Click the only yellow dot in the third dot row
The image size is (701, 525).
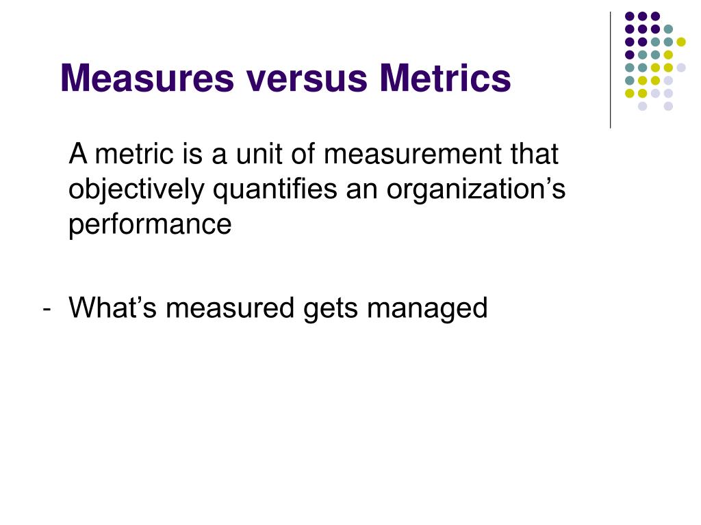[681, 42]
